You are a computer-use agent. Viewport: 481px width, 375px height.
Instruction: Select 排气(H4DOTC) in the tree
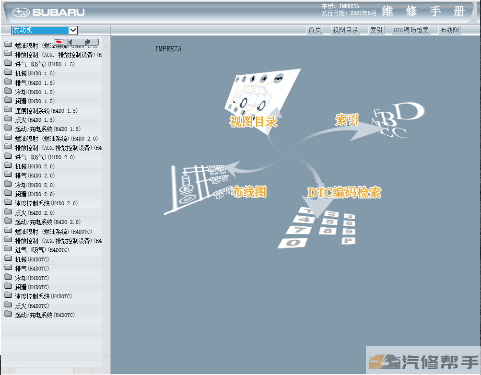[x=32, y=269]
